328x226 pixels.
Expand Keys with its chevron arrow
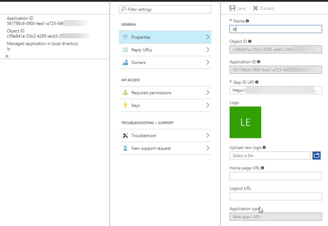click(207, 105)
